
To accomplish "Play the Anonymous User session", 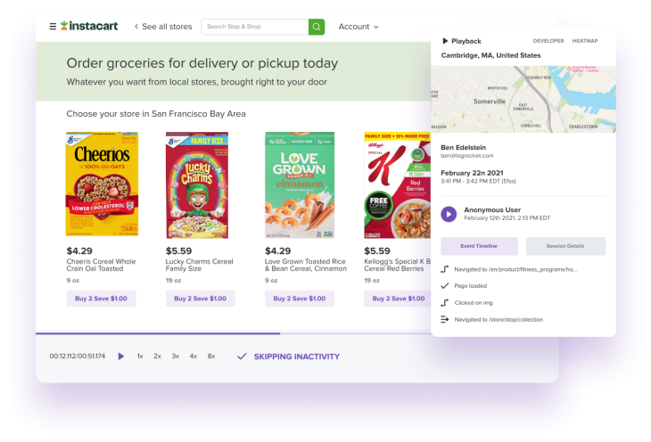I will (449, 214).
